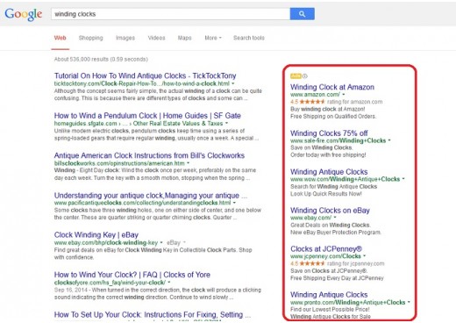This screenshot has height=323, width=456.
Task: Click the billsclockworks.com green URL
Action: (119, 163)
